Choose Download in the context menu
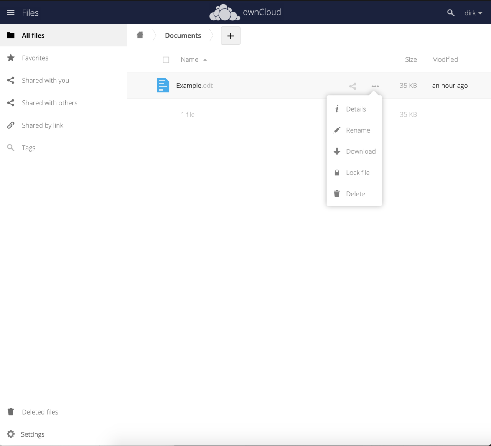 (360, 151)
